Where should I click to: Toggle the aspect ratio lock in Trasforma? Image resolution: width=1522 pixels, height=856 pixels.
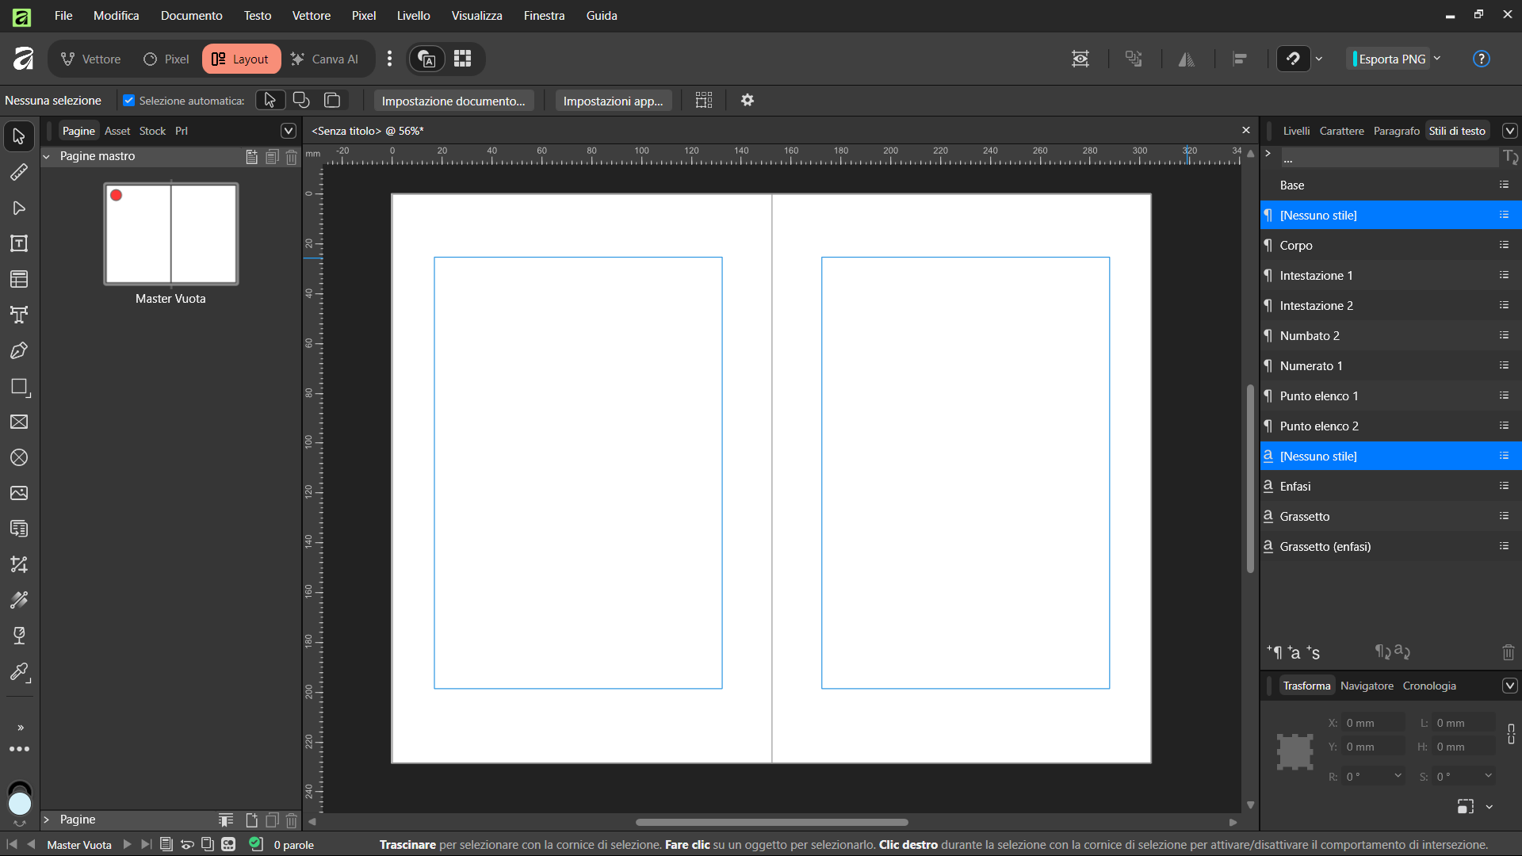[x=1511, y=734]
